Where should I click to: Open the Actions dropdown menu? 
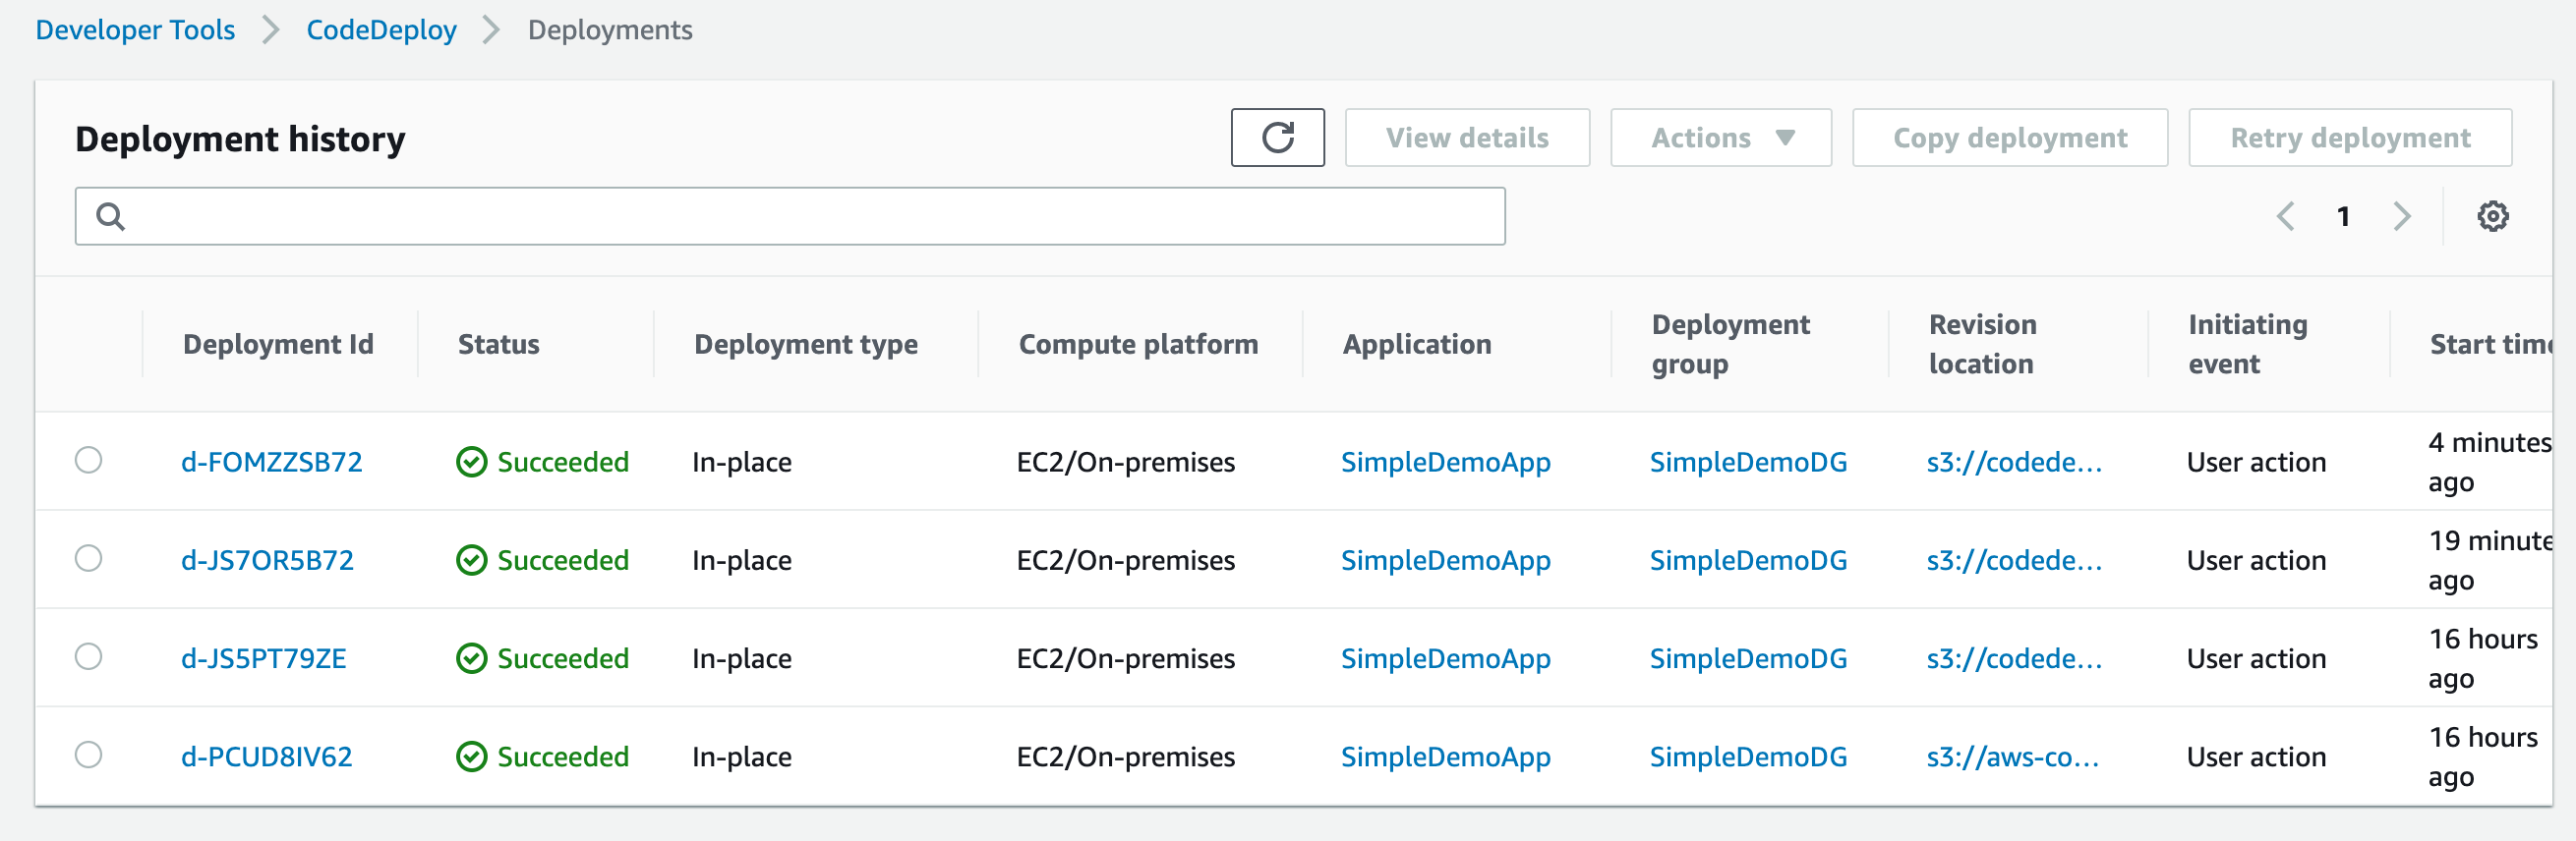(1720, 138)
